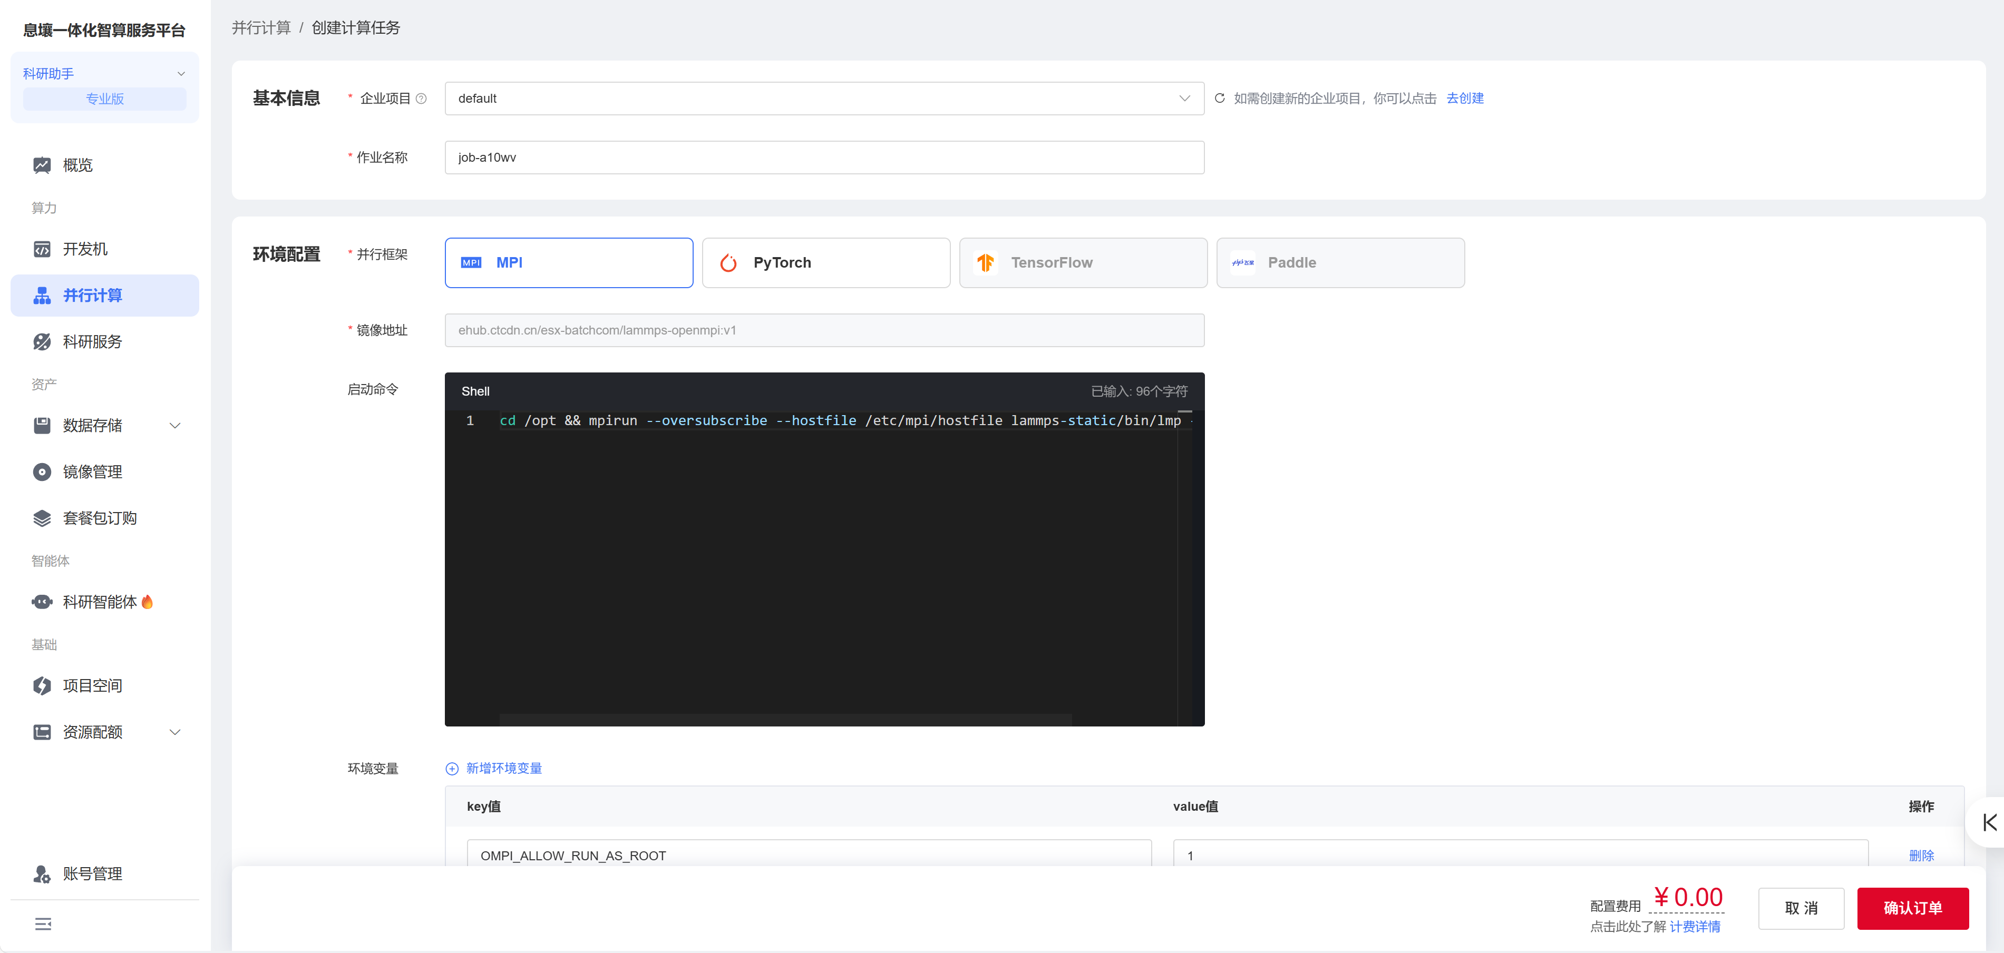Screen dimensions: 2004x953
Task: Select the MPI parallel framework
Action: 569,263
